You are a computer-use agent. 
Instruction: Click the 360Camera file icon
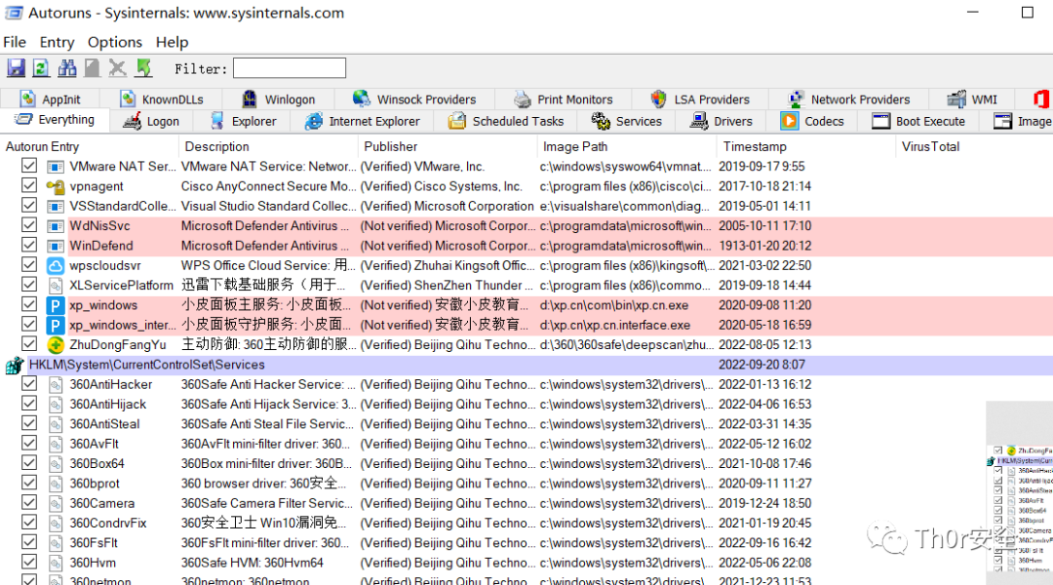55,504
